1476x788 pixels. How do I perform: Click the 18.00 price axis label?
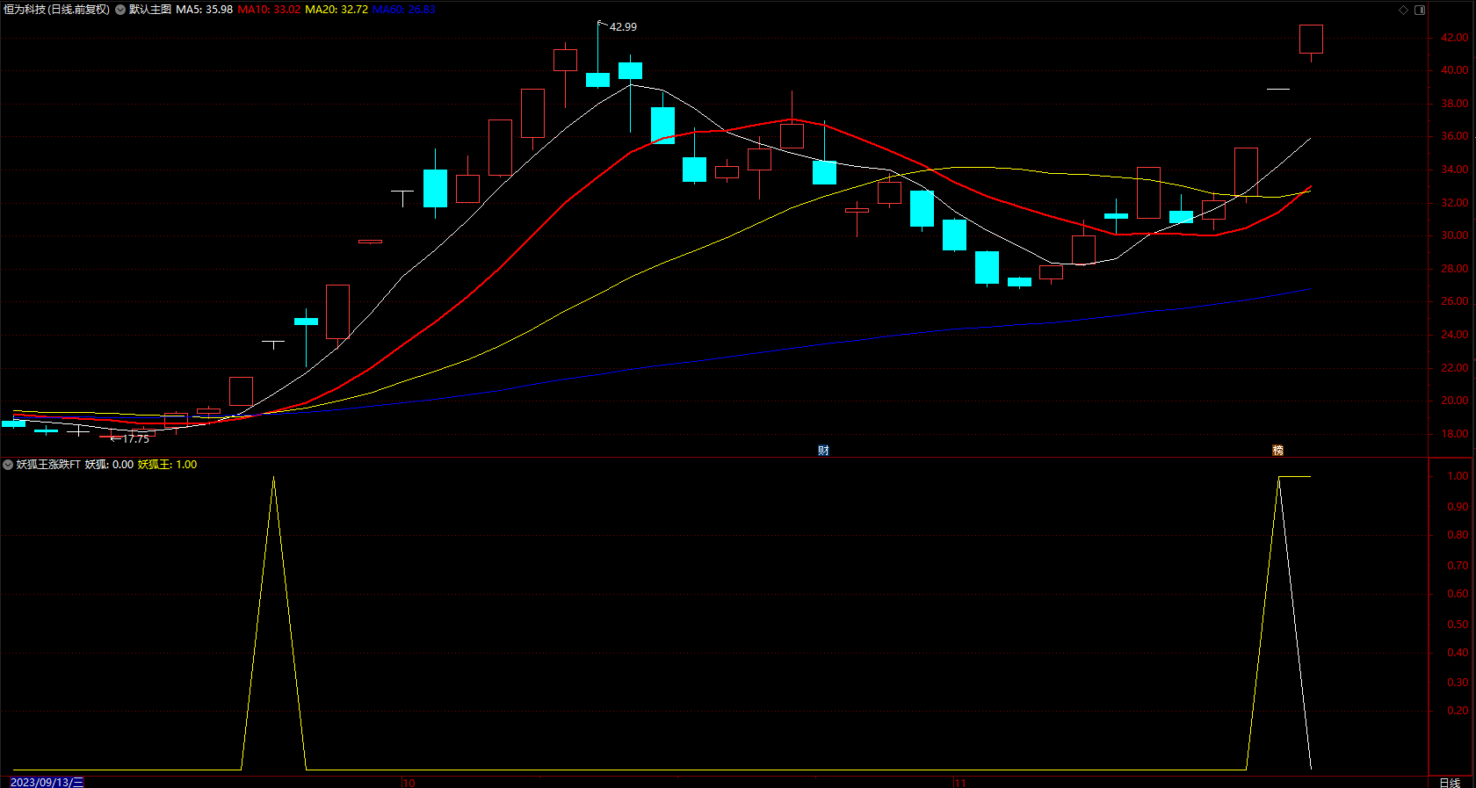pos(1454,434)
